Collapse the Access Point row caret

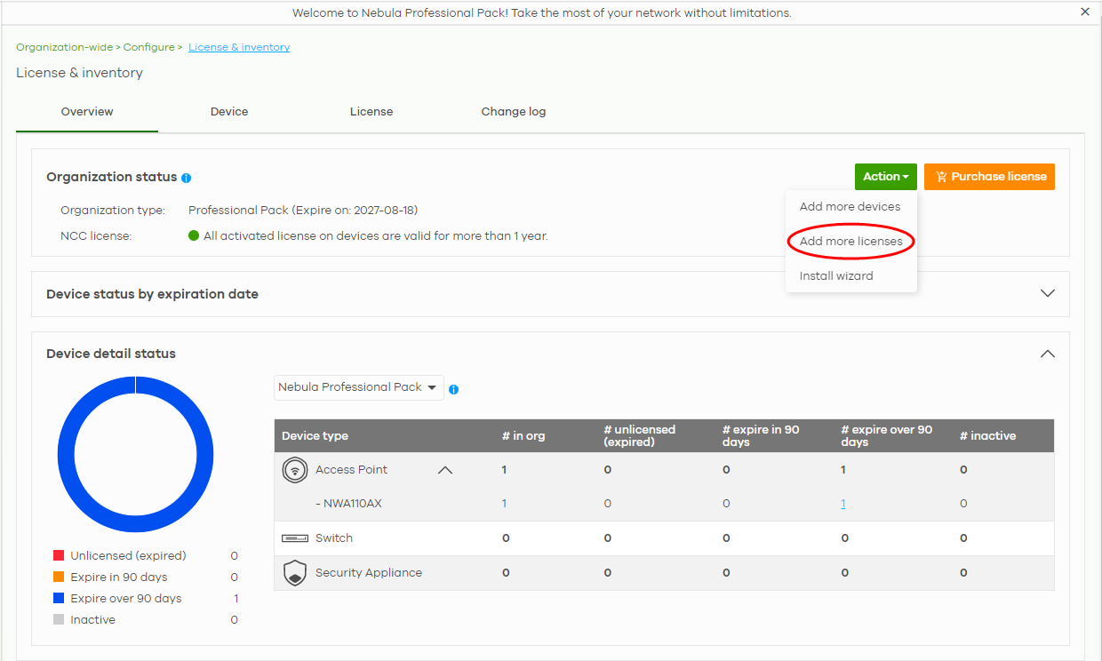[x=445, y=470]
